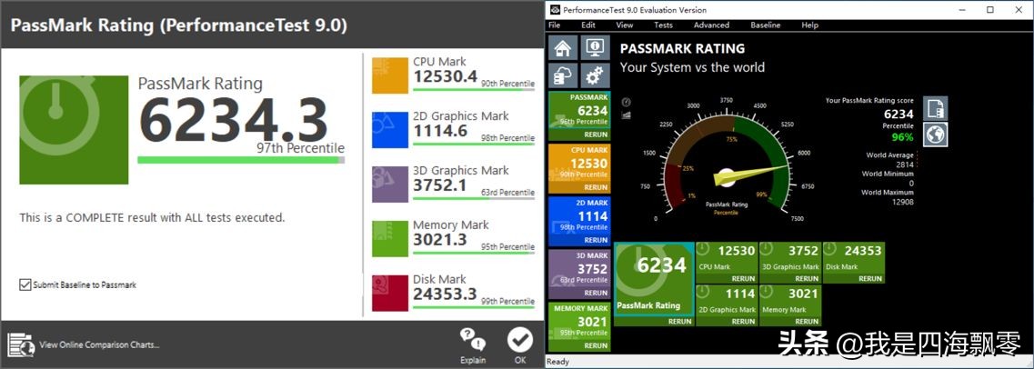
Task: Select the MEMORY MARK 3021 sidebar tile
Action: pyautogui.click(x=579, y=327)
